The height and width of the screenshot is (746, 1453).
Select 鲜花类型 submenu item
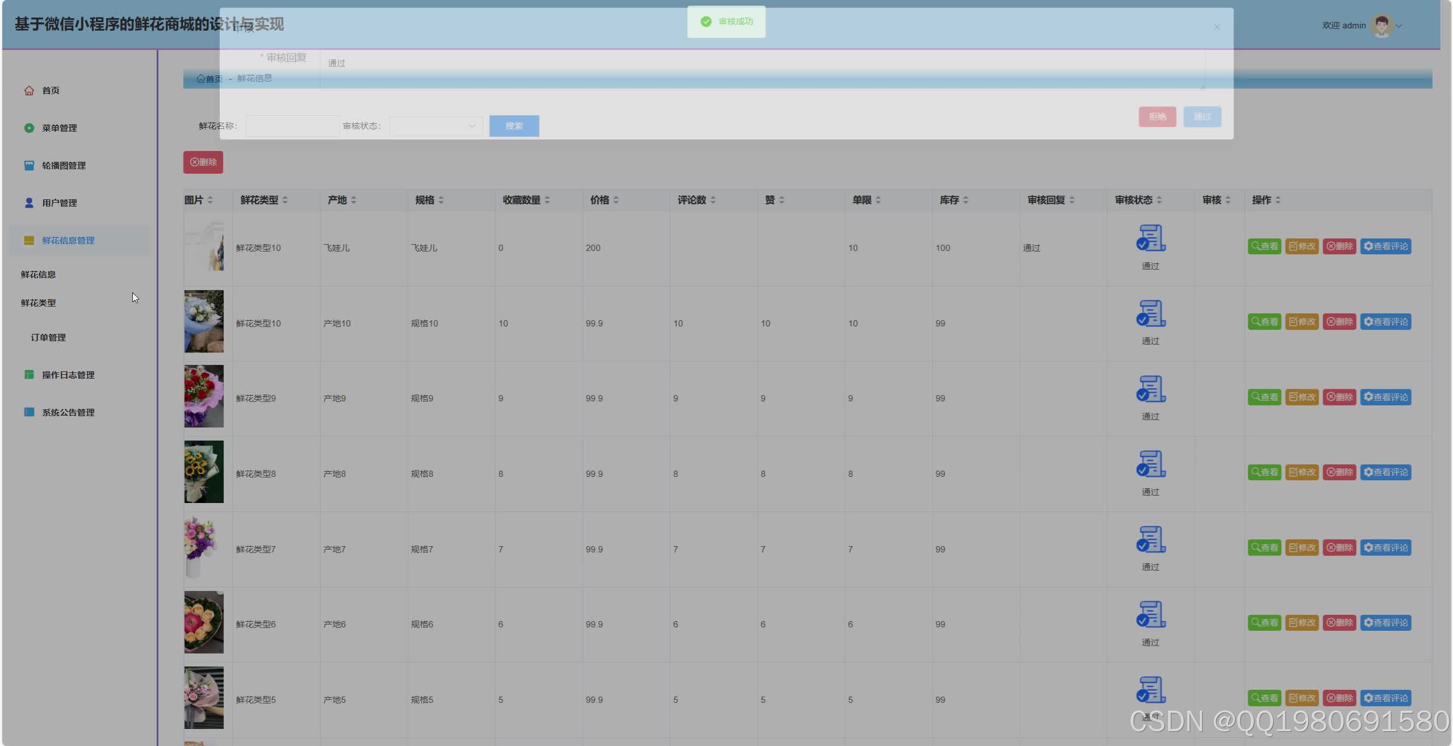pyautogui.click(x=39, y=303)
